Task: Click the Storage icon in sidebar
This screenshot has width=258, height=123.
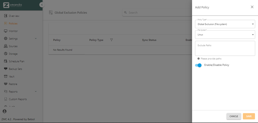Action: pos(5,54)
